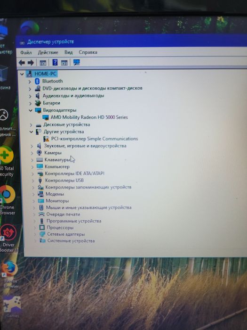Expand the Модемы node
This screenshot has width=247, height=330.
pos(33,194)
